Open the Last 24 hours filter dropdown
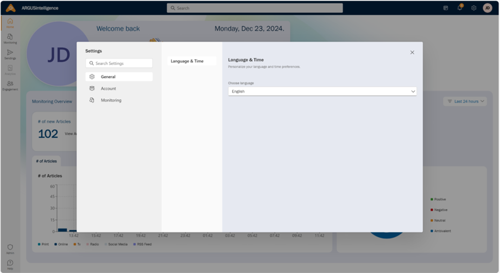Viewport: 500px width, 273px height. (466, 101)
